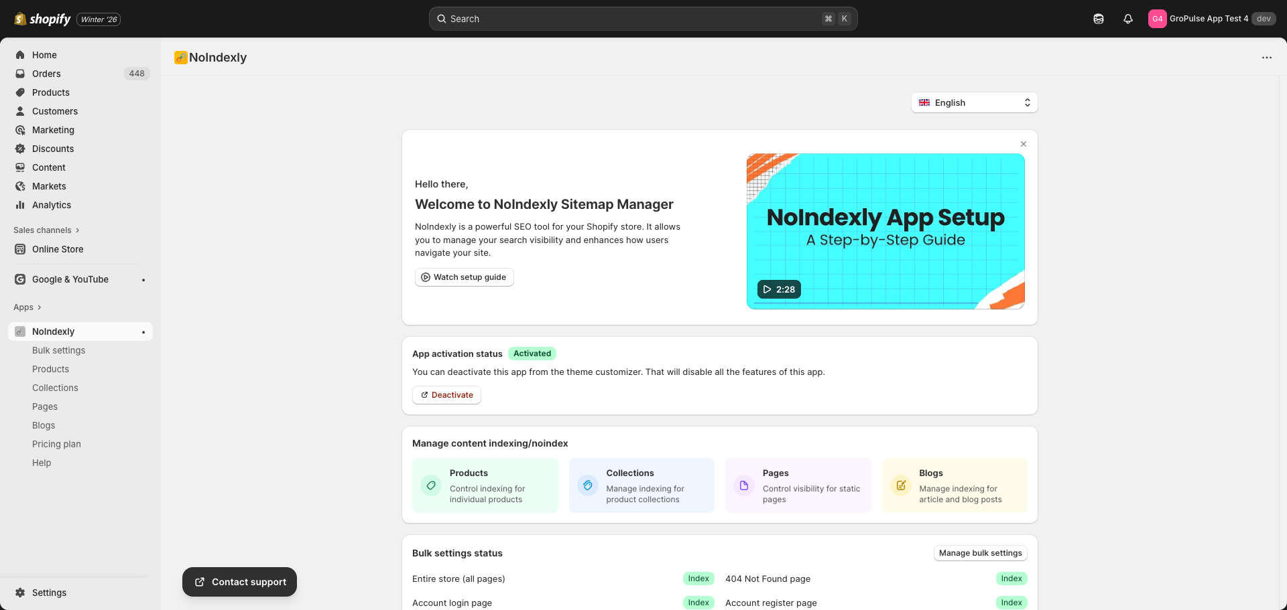Open the Home section in sidebar

44,55
